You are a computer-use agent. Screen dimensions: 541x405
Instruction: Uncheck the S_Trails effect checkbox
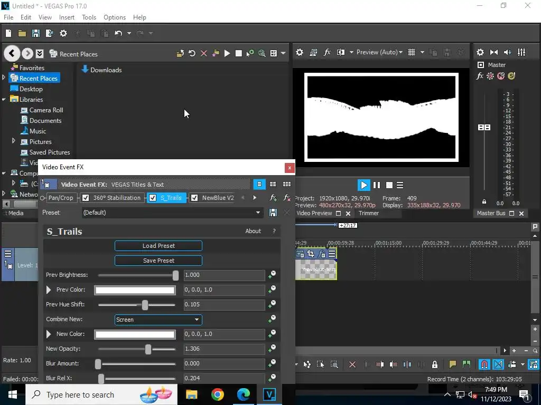pos(153,198)
